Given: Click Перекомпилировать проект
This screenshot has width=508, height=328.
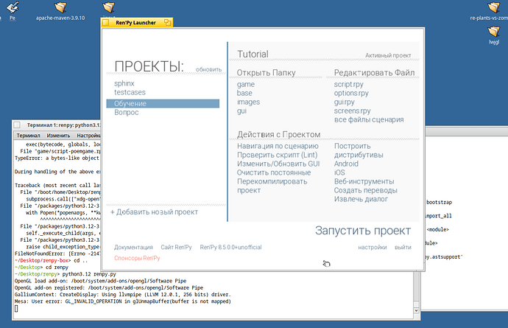Looking at the screenshot, I should (x=272, y=186).
